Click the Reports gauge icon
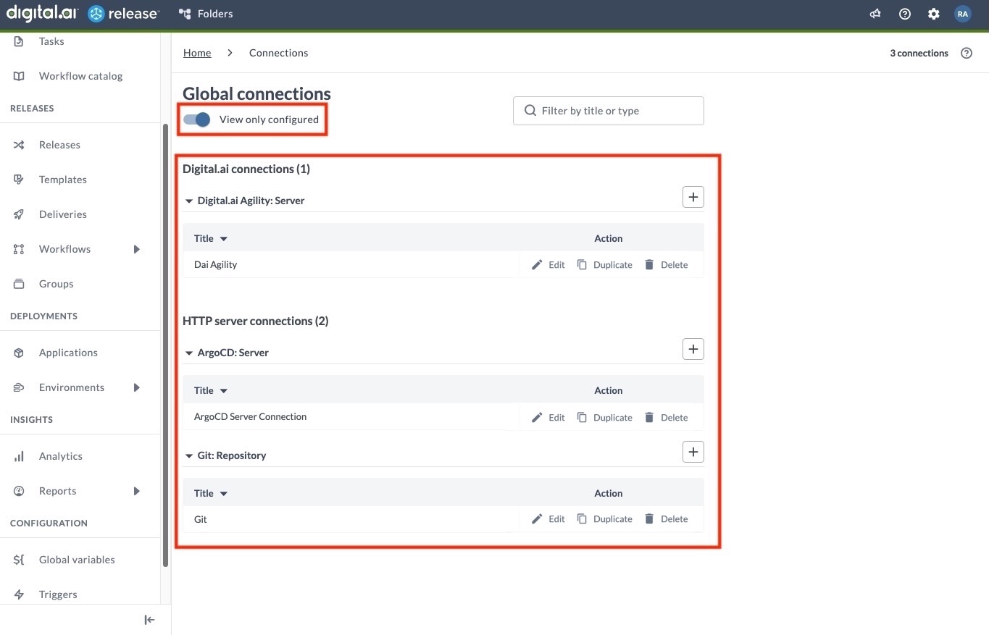Image resolution: width=989 pixels, height=635 pixels. tap(20, 491)
